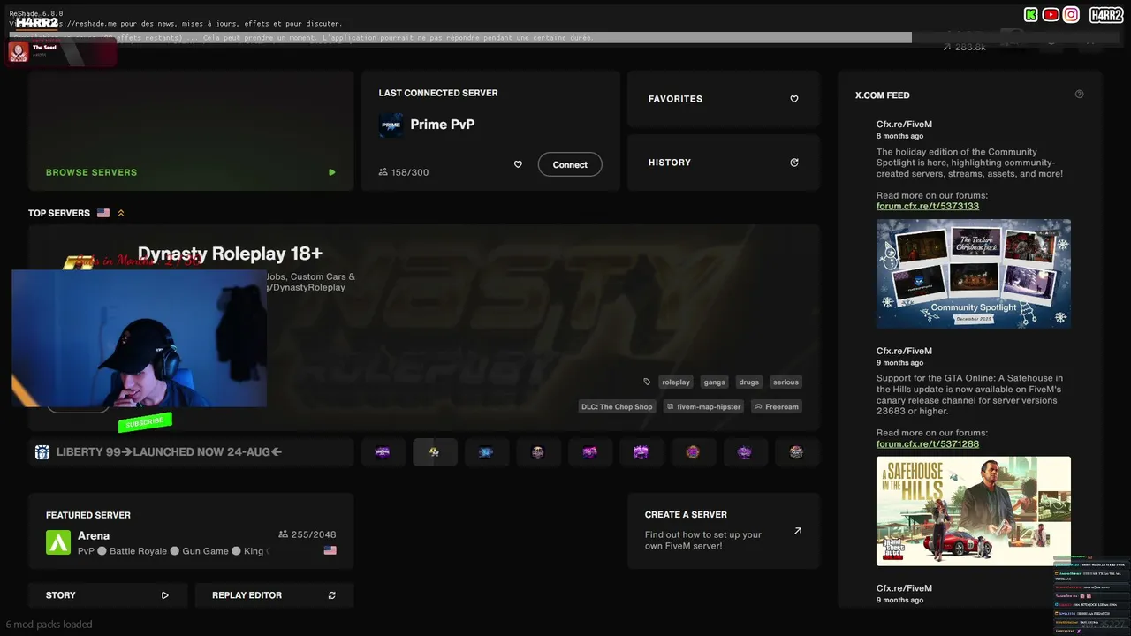Image resolution: width=1131 pixels, height=636 pixels.
Task: Open the History card
Action: pyautogui.click(x=724, y=163)
